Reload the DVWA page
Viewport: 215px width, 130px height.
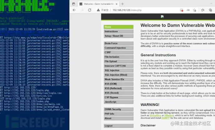89,10
